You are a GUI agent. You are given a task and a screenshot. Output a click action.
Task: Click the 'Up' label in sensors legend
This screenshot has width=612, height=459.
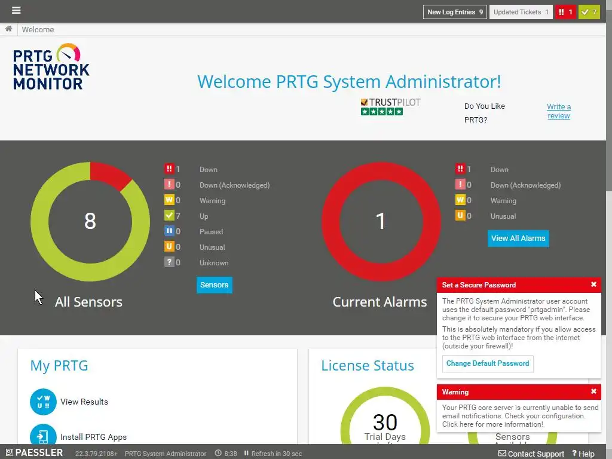coord(204,216)
